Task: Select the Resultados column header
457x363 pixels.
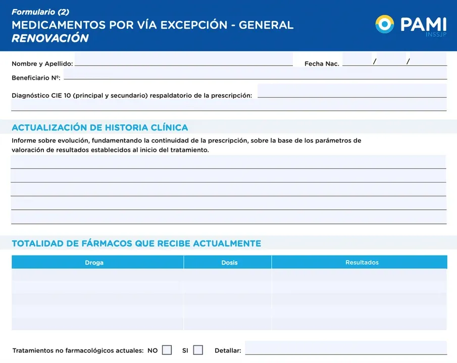Action: [362, 262]
